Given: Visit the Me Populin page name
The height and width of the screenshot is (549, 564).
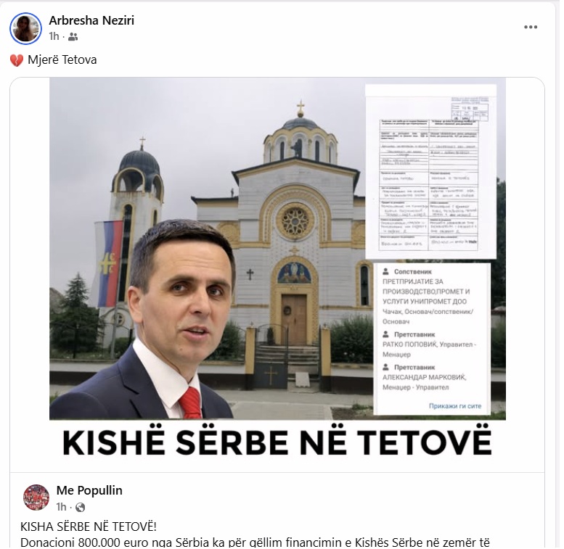Looking at the screenshot, I should 89,490.
